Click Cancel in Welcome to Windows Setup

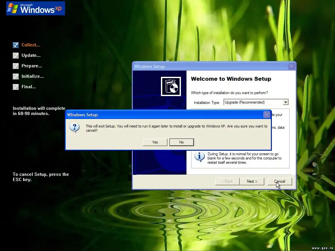(x=280, y=181)
